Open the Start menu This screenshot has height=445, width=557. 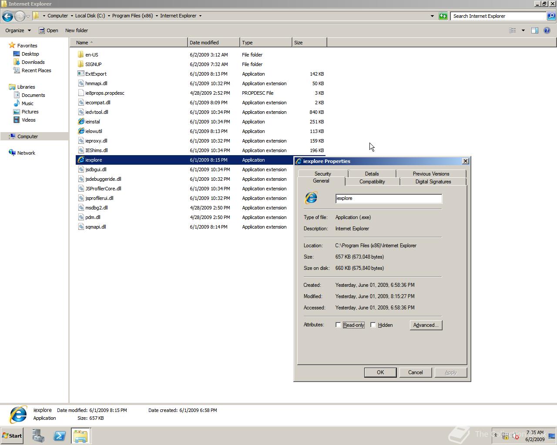tap(12, 436)
